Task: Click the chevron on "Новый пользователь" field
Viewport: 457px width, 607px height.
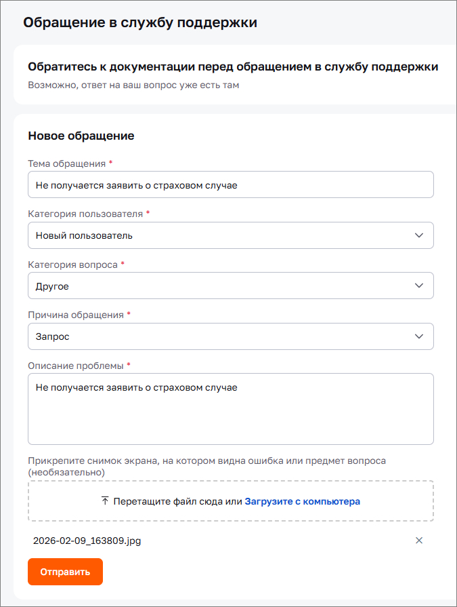Action: click(x=418, y=235)
